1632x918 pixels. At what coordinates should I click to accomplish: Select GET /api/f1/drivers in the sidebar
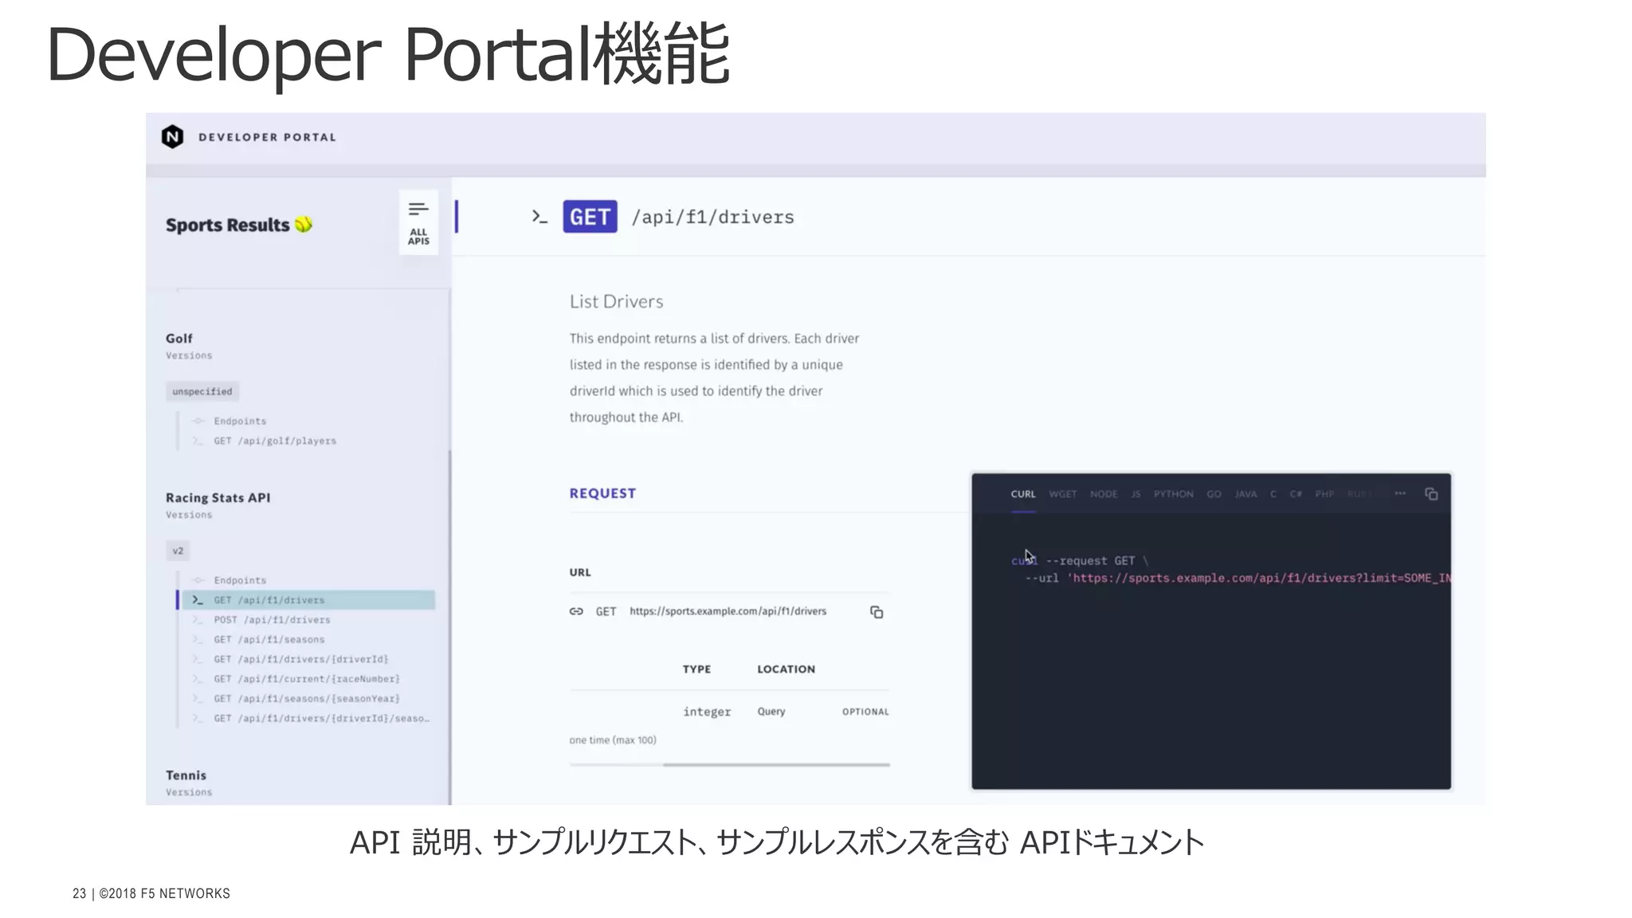[308, 600]
